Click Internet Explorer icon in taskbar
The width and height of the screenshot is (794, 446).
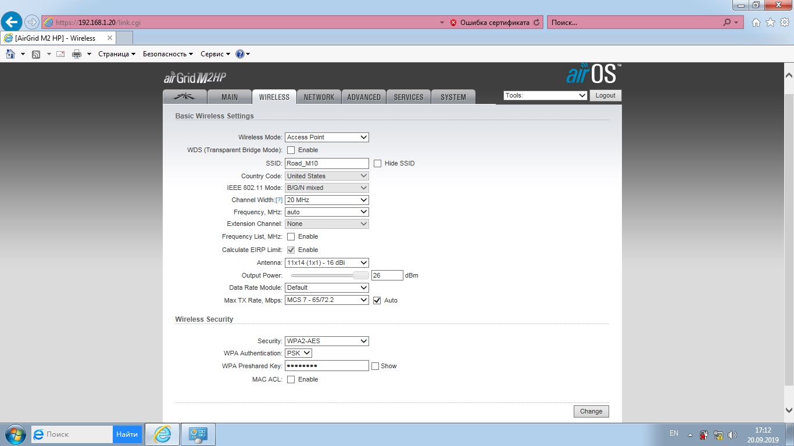coord(162,434)
